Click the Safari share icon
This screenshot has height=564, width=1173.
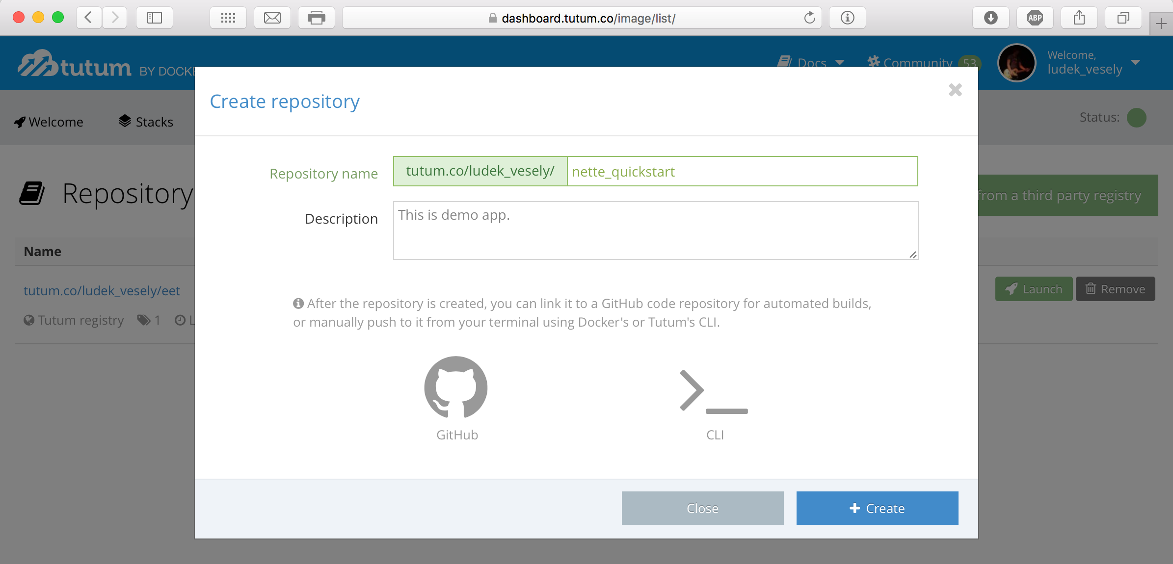pos(1079,18)
